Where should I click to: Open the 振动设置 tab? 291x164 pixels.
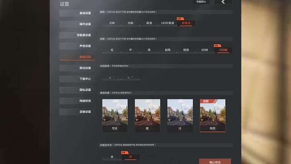tap(77, 68)
